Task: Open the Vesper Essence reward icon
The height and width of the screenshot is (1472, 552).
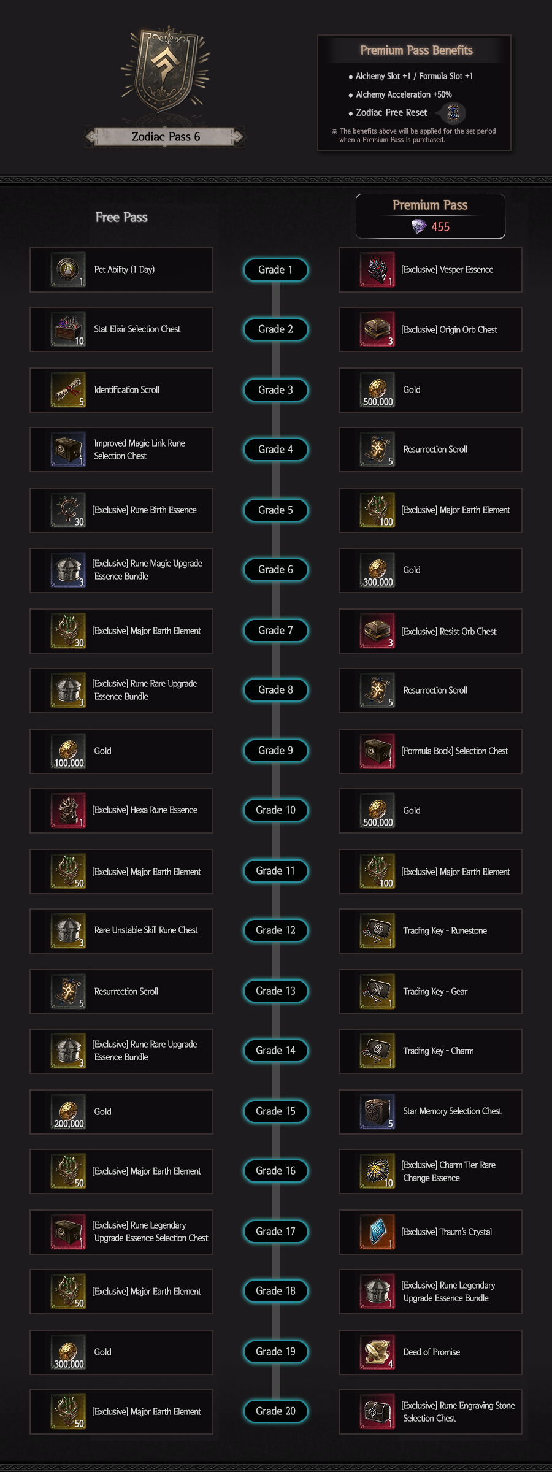Action: [x=377, y=270]
